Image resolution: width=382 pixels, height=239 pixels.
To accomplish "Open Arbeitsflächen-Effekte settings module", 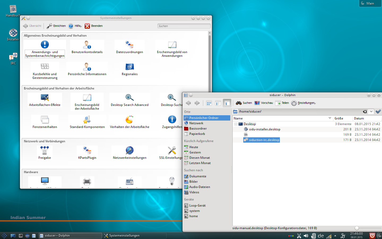I will [x=45, y=100].
